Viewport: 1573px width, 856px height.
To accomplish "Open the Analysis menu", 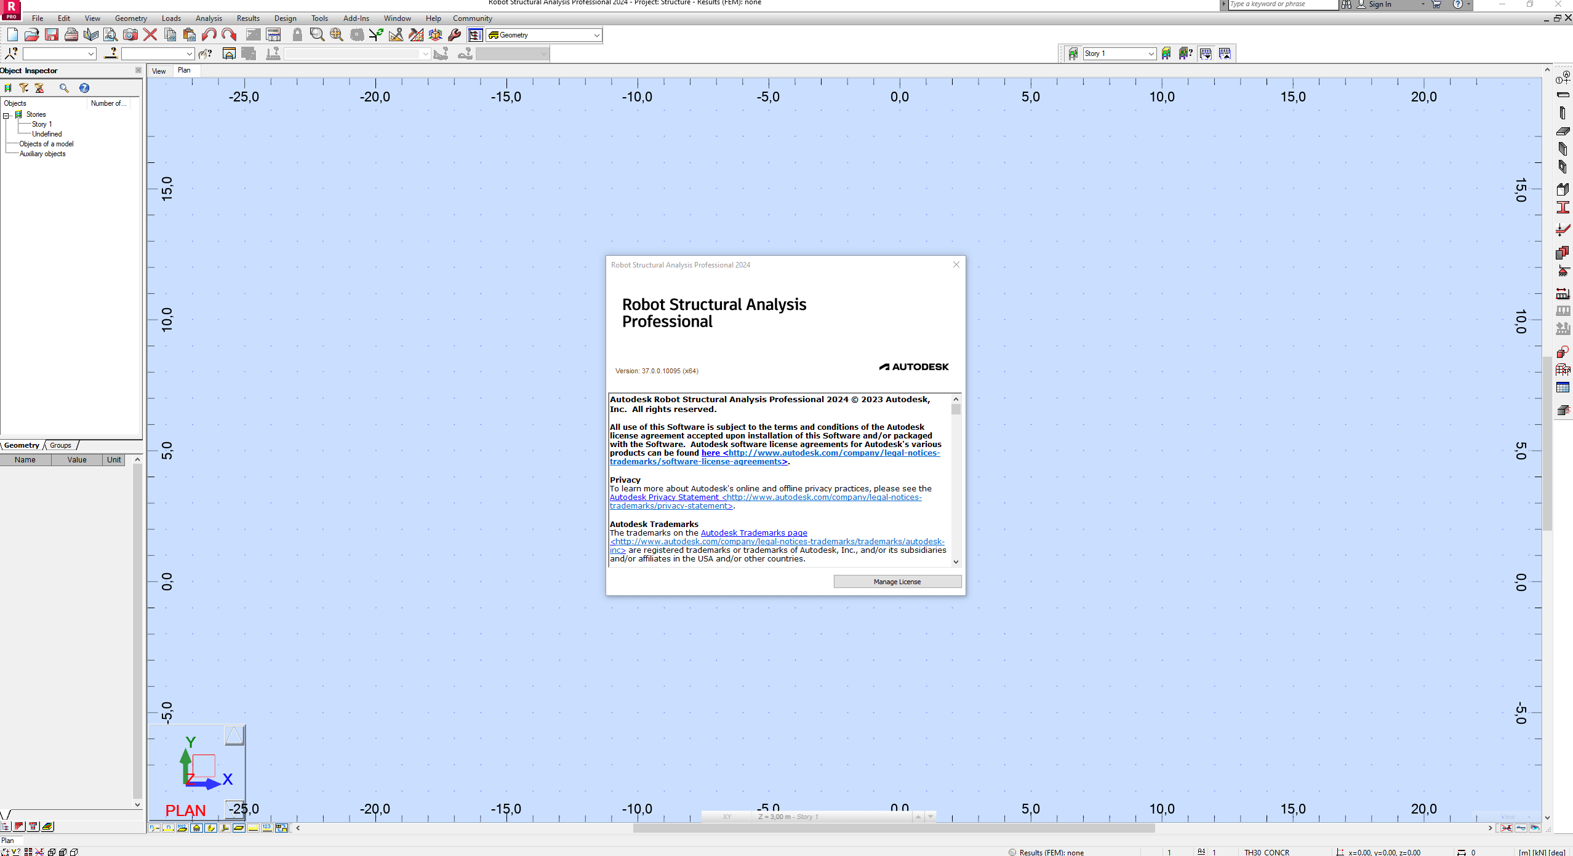I will tap(209, 18).
